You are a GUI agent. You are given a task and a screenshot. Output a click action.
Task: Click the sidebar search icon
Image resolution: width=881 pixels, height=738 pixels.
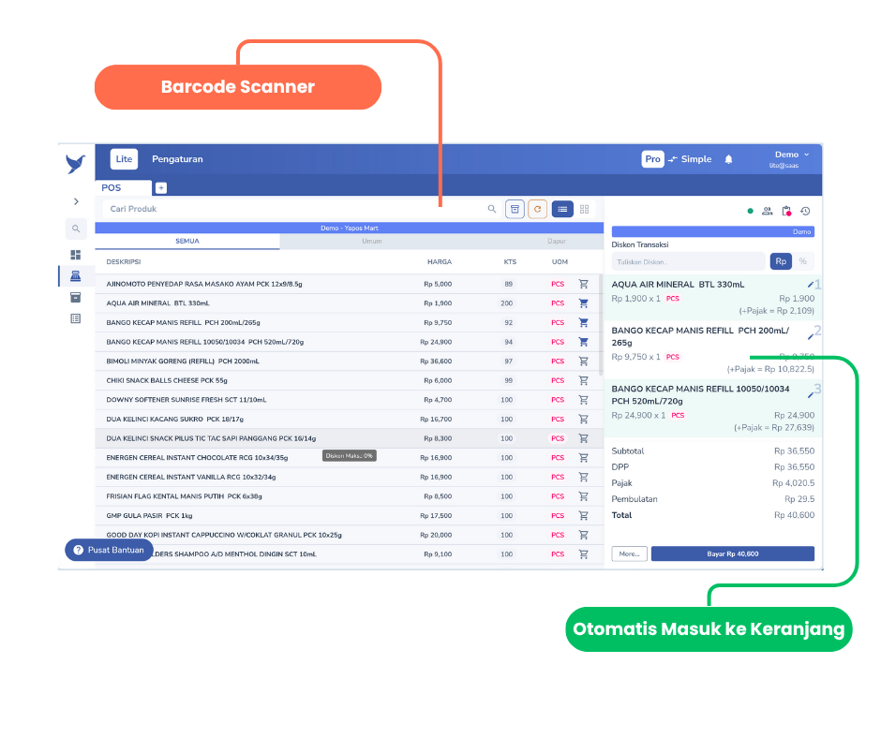coord(76,229)
